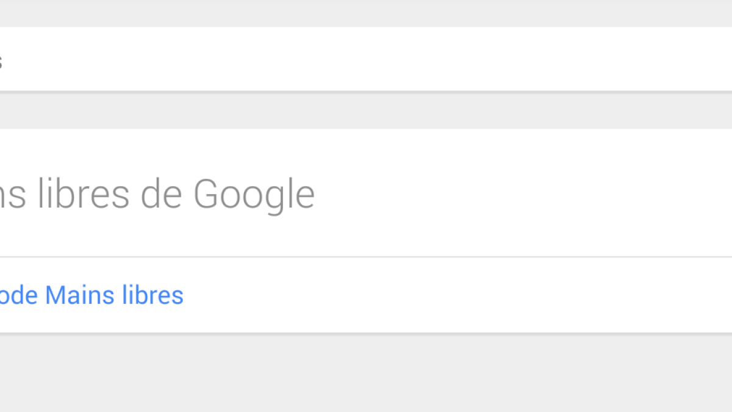Click the word "Google" in the heading
The image size is (732, 412).
[x=254, y=194]
